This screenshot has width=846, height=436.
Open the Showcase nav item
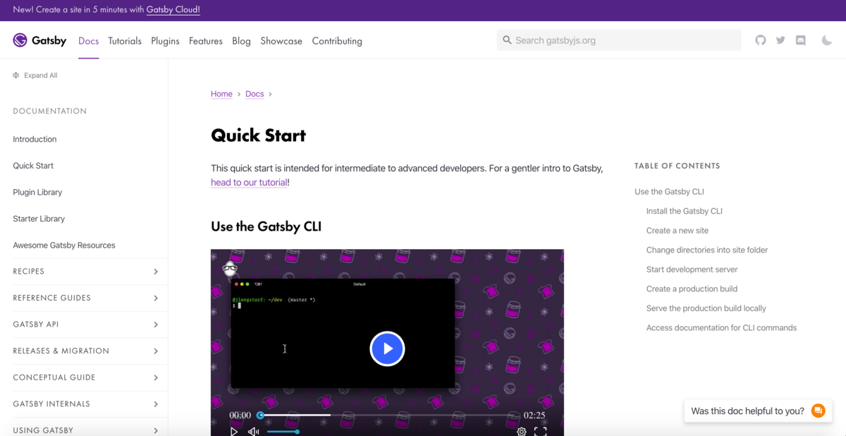pyautogui.click(x=281, y=41)
